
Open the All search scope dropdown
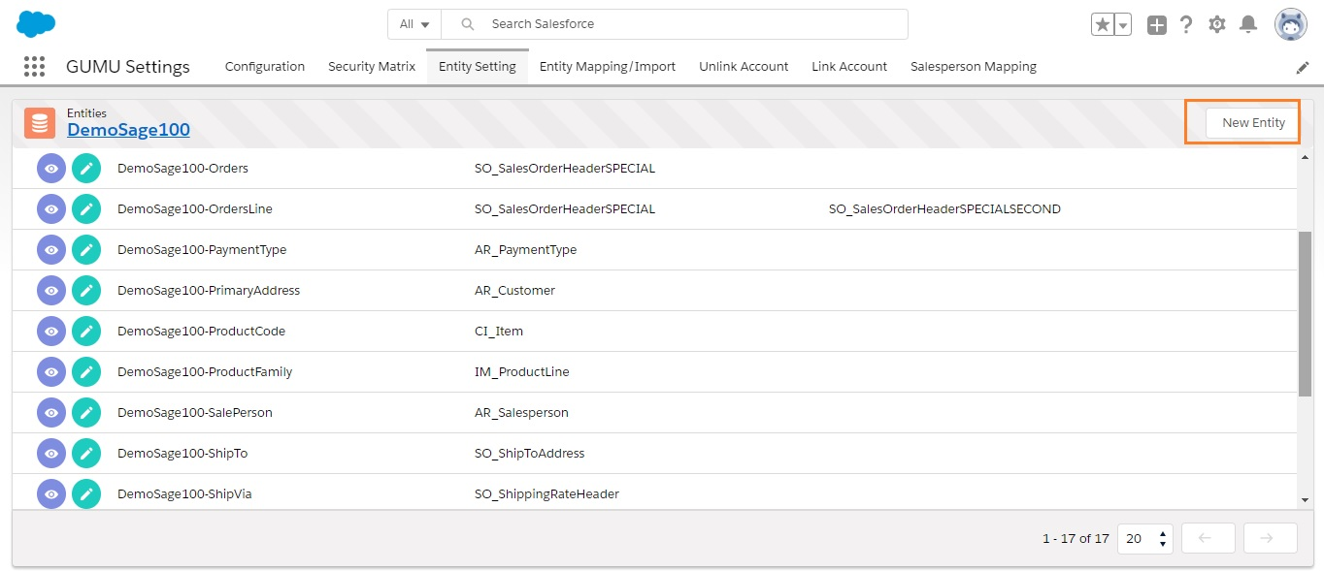(414, 24)
